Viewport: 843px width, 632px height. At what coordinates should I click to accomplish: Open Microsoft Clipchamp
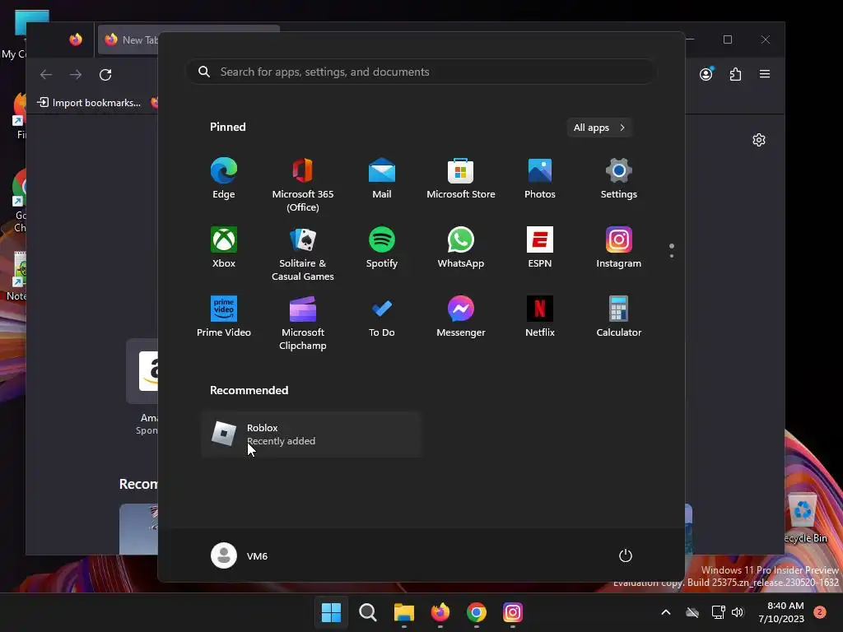tap(303, 323)
